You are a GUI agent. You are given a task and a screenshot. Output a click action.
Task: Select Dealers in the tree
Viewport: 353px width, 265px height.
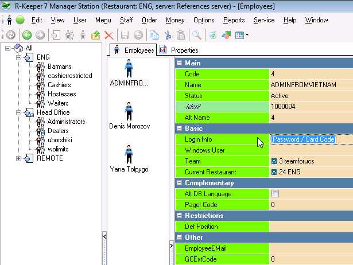[58, 131]
